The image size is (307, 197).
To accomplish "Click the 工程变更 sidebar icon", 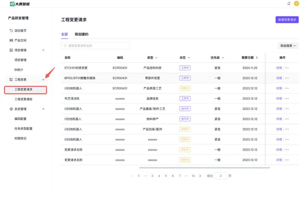I will tap(12, 79).
